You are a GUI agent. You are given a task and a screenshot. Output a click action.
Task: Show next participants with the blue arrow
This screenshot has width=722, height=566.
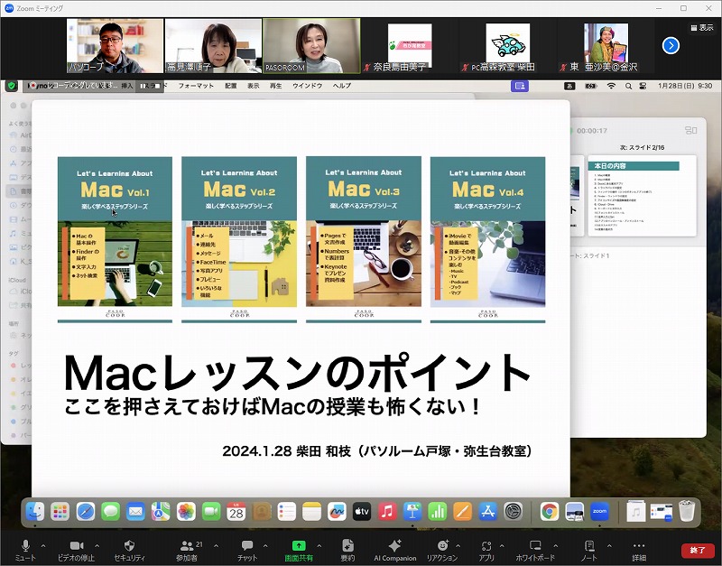click(671, 45)
